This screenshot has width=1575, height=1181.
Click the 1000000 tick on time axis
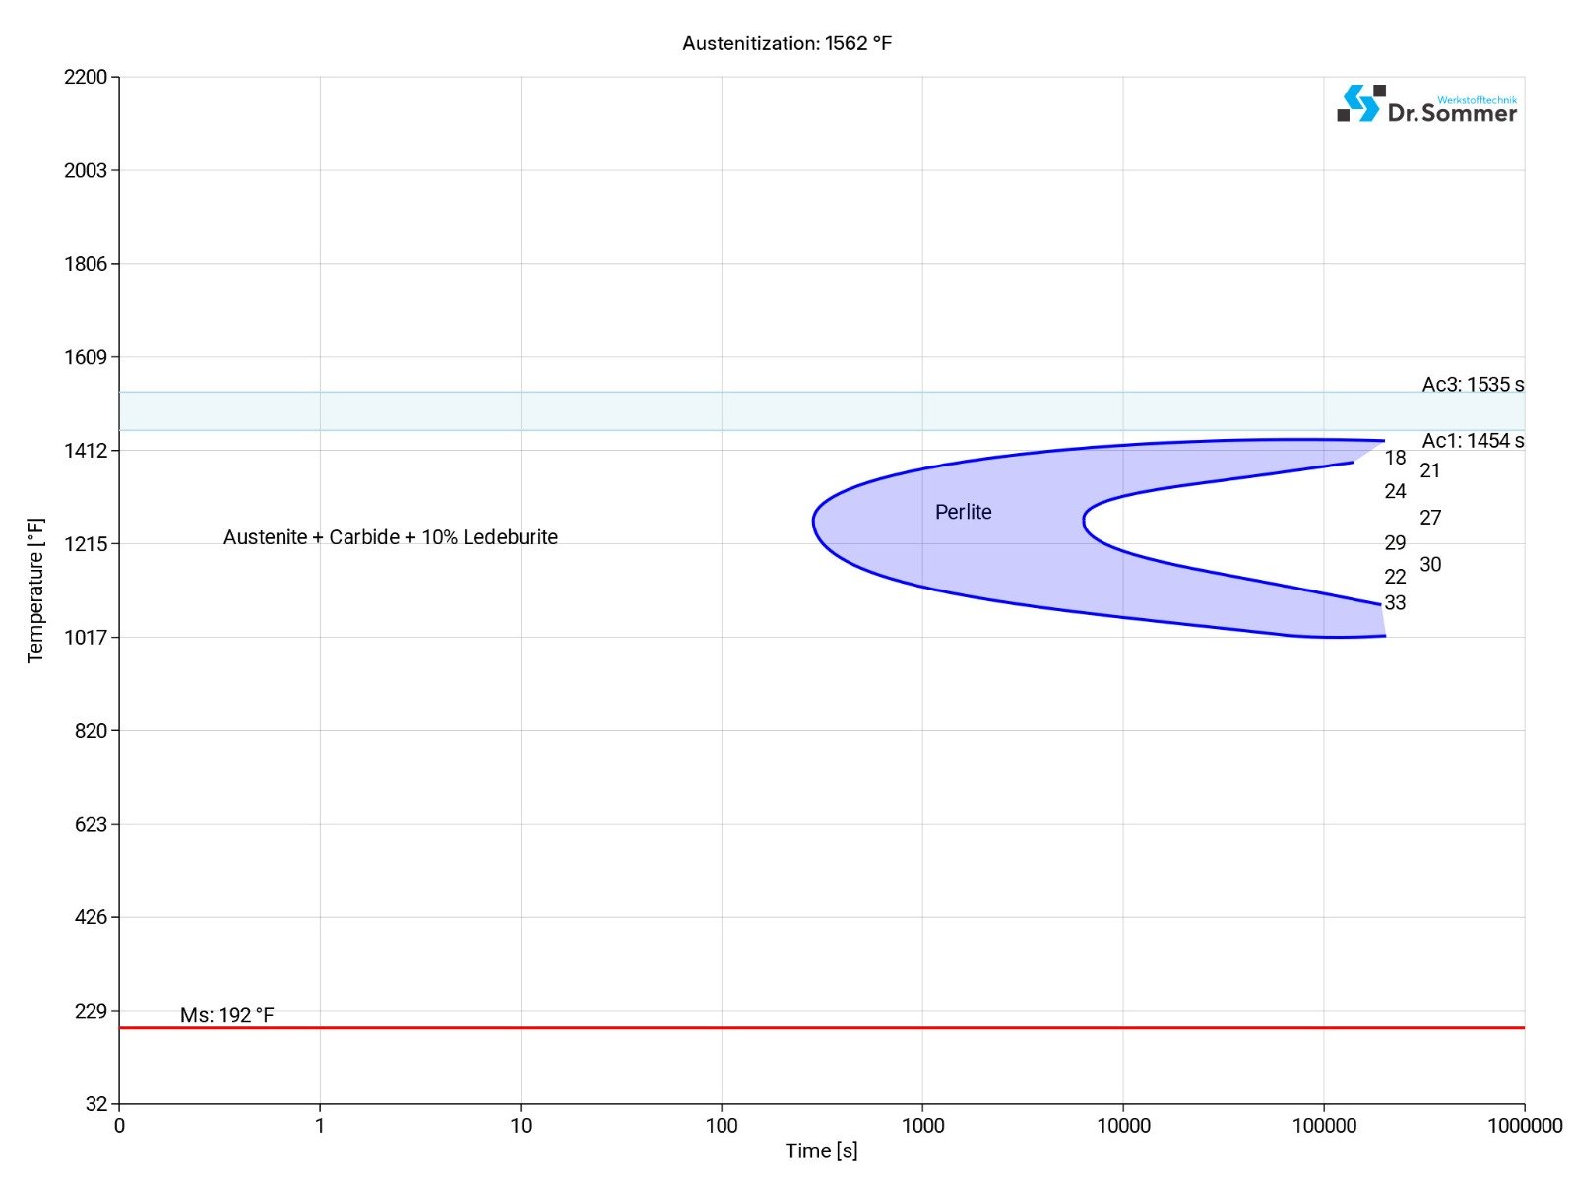1524,1126
